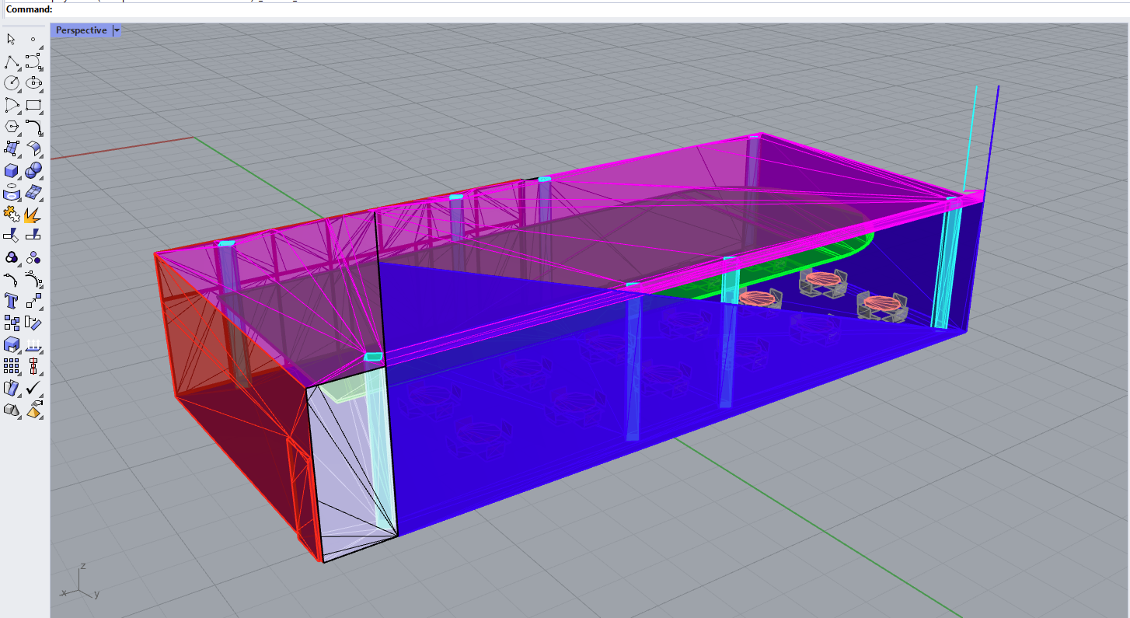Choose Surface from corner points tool
Screen dimensions: 1130x618
[12, 148]
